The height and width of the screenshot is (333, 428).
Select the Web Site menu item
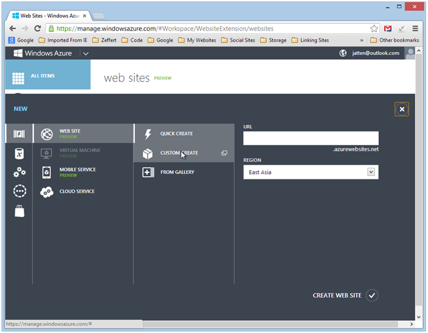pyautogui.click(x=83, y=133)
